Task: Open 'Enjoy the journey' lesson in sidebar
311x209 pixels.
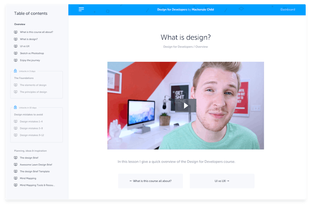Action: (x=30, y=60)
